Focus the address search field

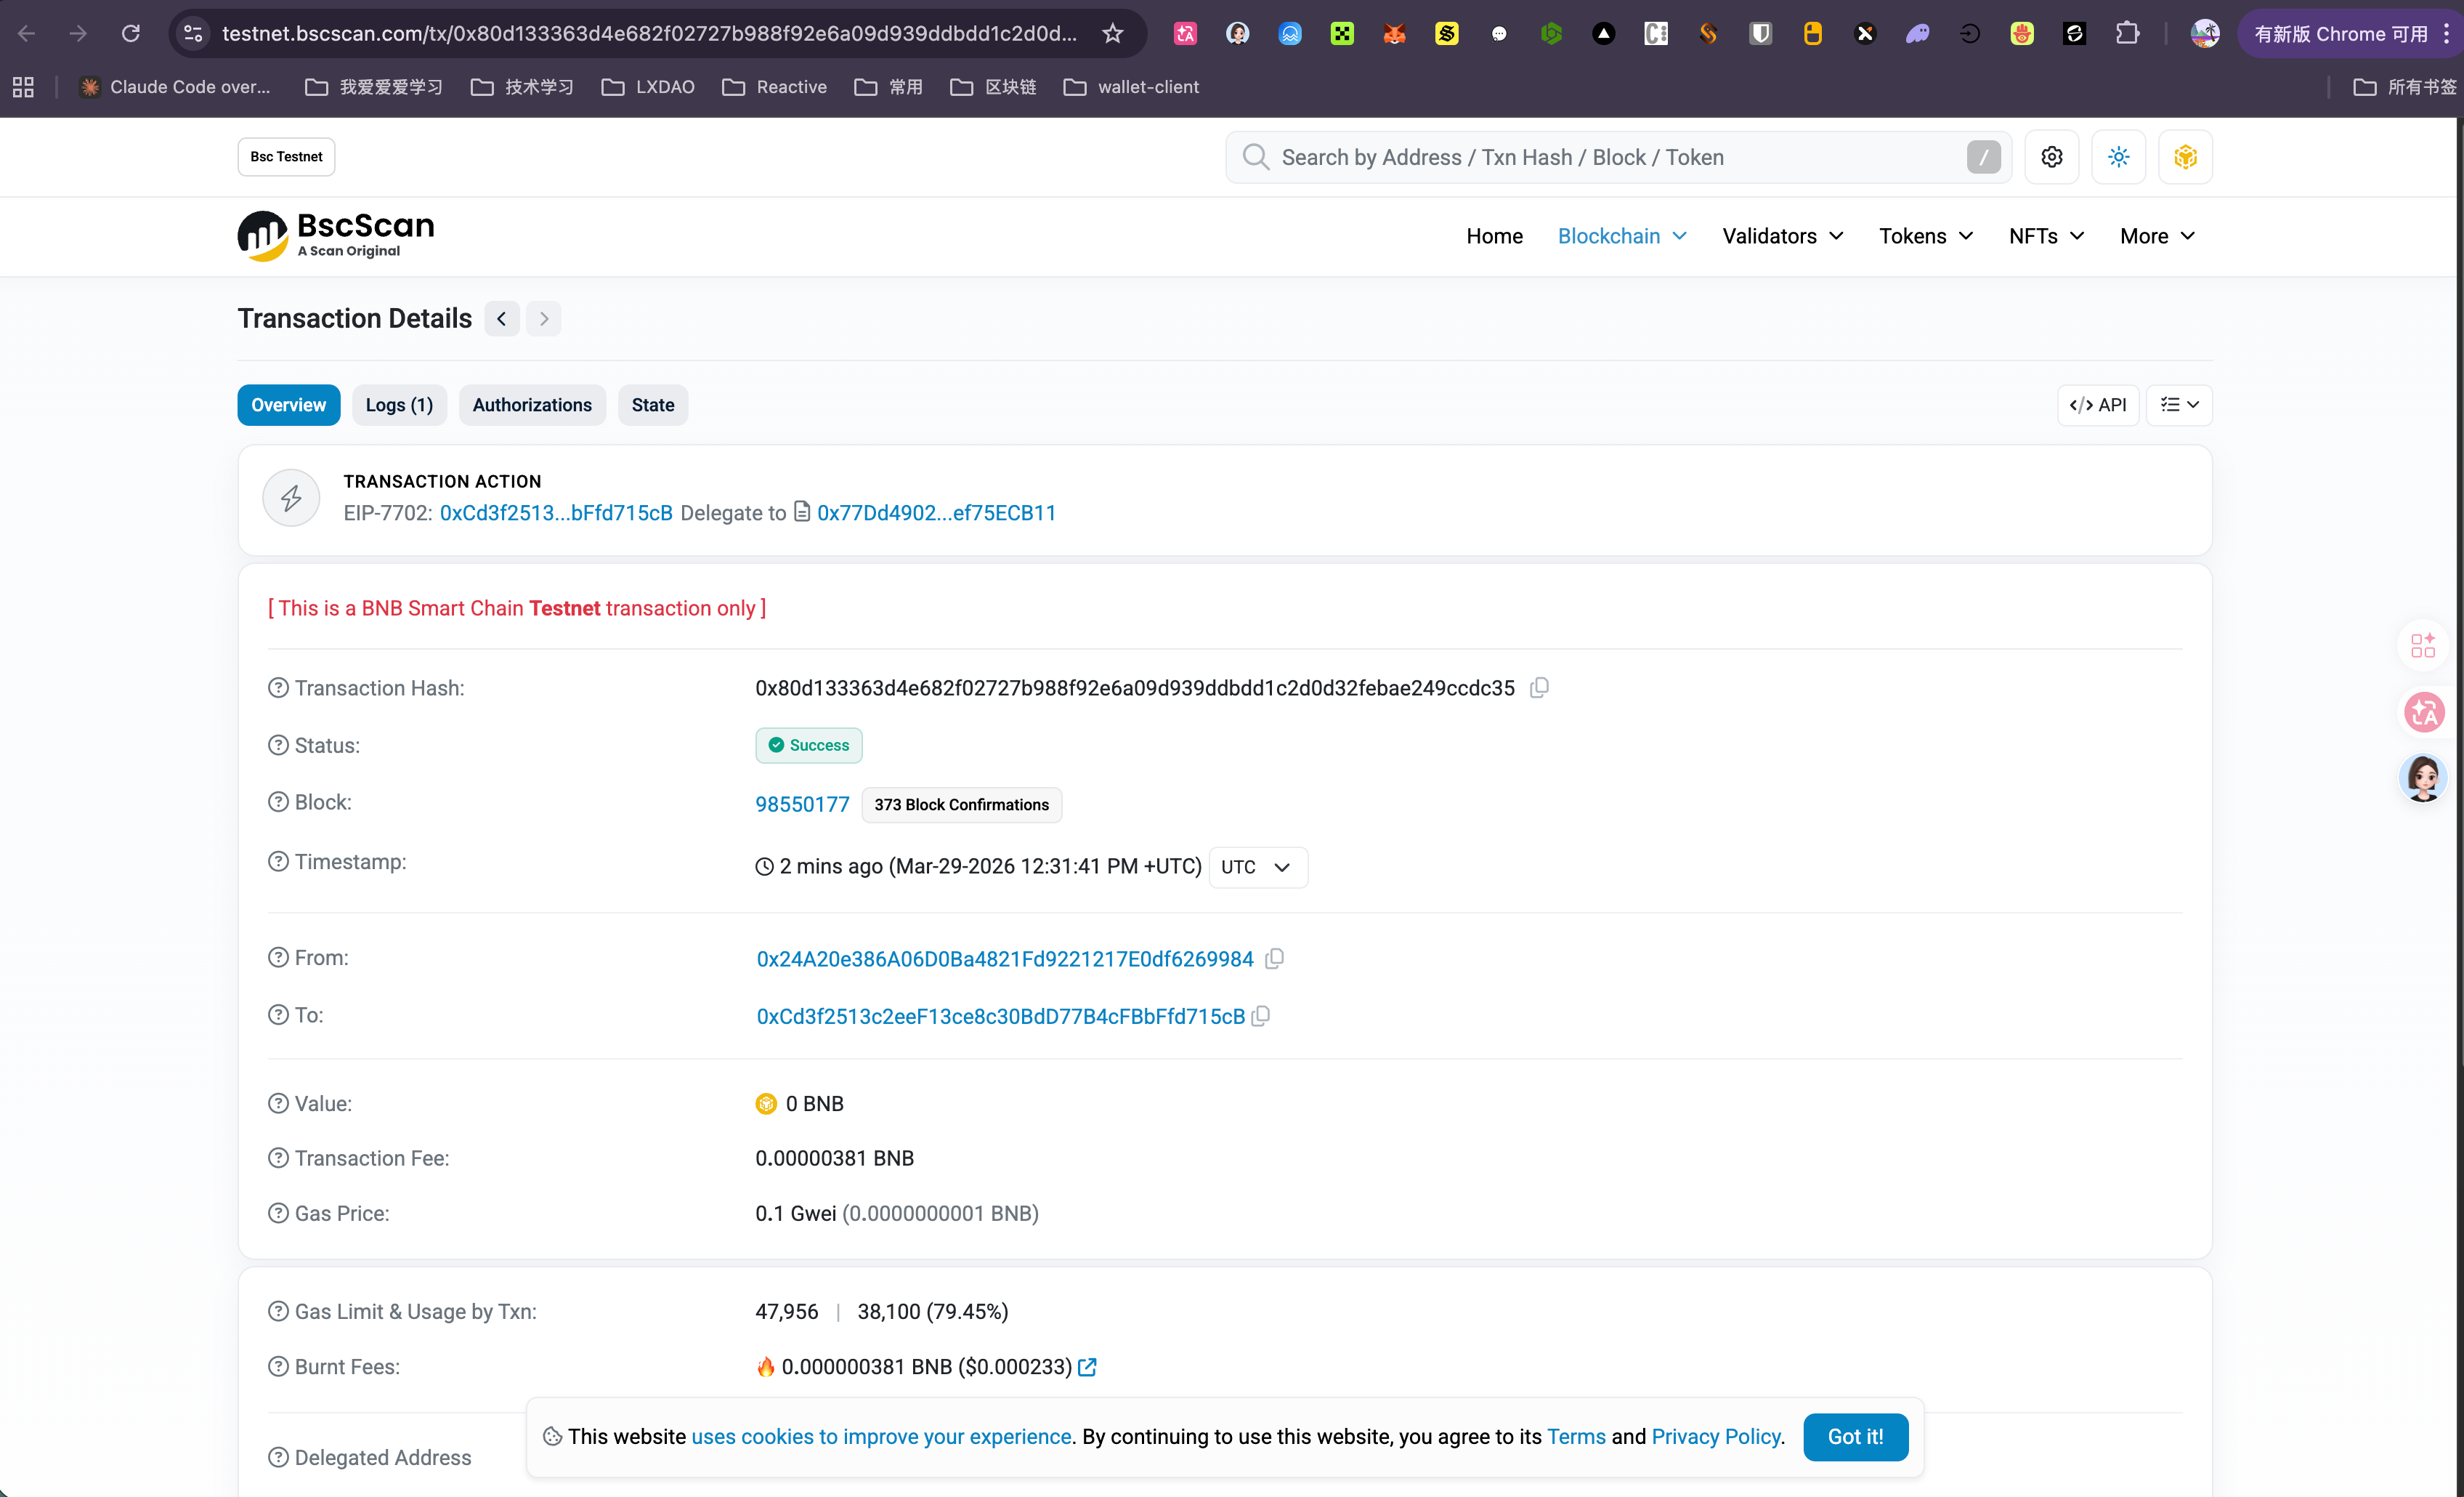[1600, 157]
